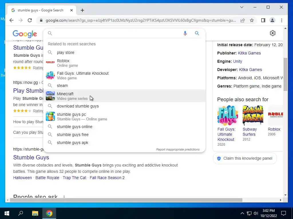The height and width of the screenshot is (219, 293).
Task: Open Google quick settings gear
Action: click(273, 33)
